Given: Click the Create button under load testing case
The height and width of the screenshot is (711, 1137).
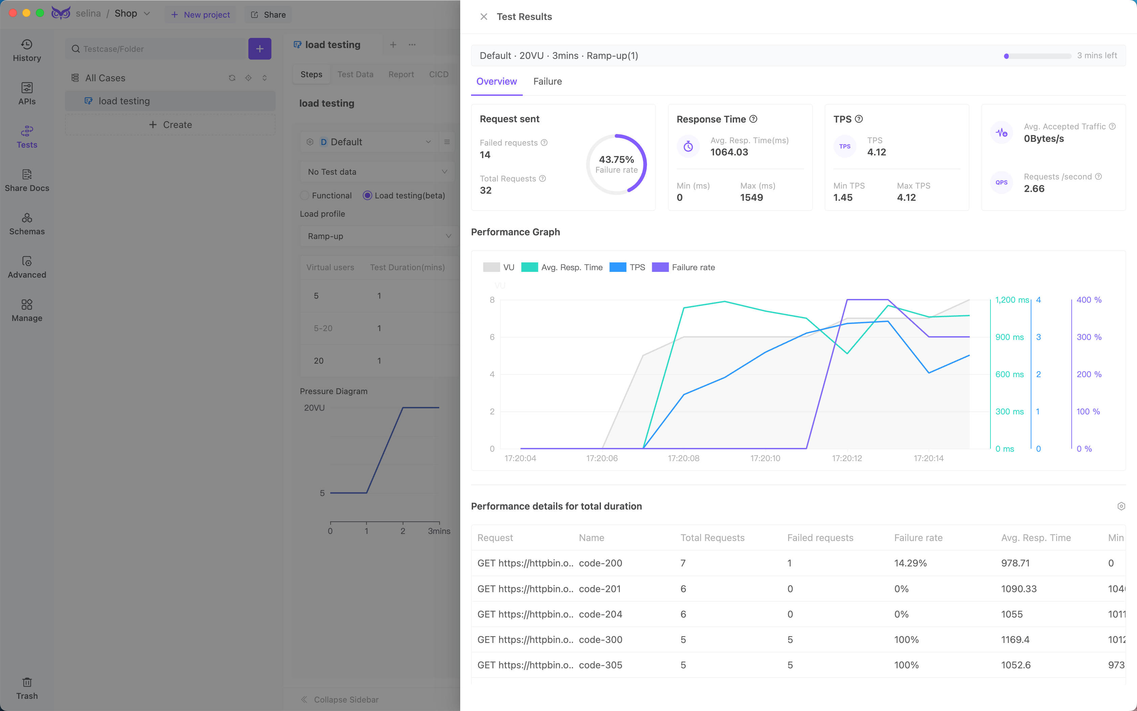Looking at the screenshot, I should click(170, 125).
